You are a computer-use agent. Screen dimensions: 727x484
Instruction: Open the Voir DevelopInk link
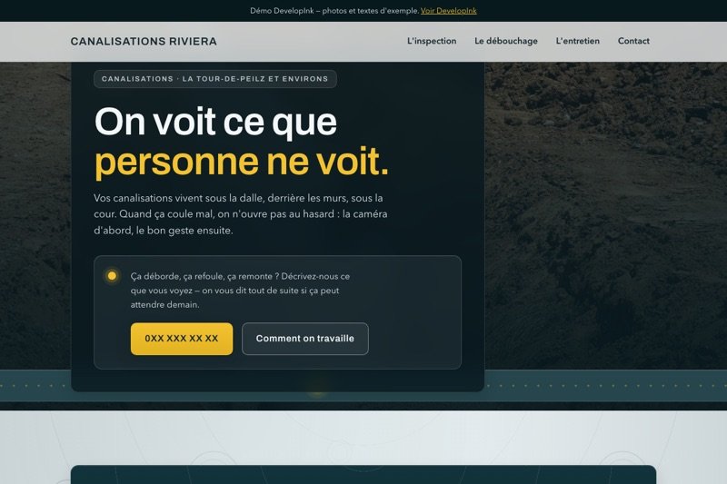[x=448, y=11]
